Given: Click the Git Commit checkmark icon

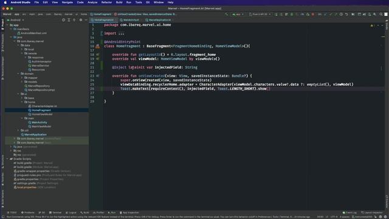Looking at the screenshot, I should coord(331,15).
